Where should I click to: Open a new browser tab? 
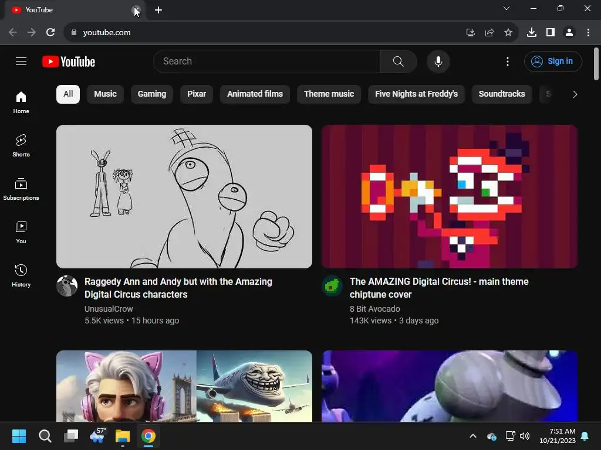tap(158, 10)
